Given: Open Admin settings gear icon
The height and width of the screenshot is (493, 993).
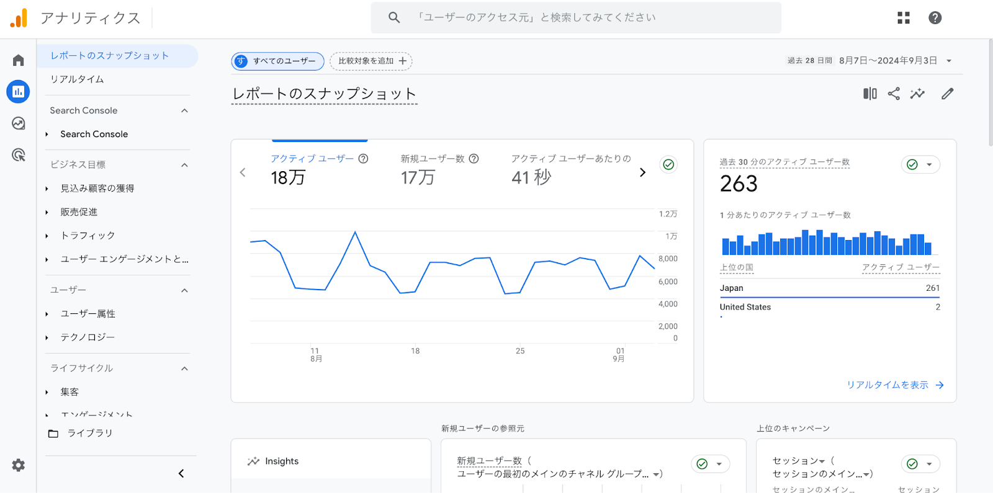Looking at the screenshot, I should pyautogui.click(x=19, y=465).
